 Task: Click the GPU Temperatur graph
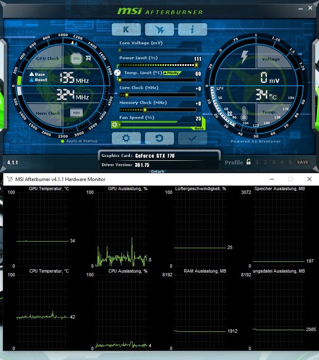[43, 229]
